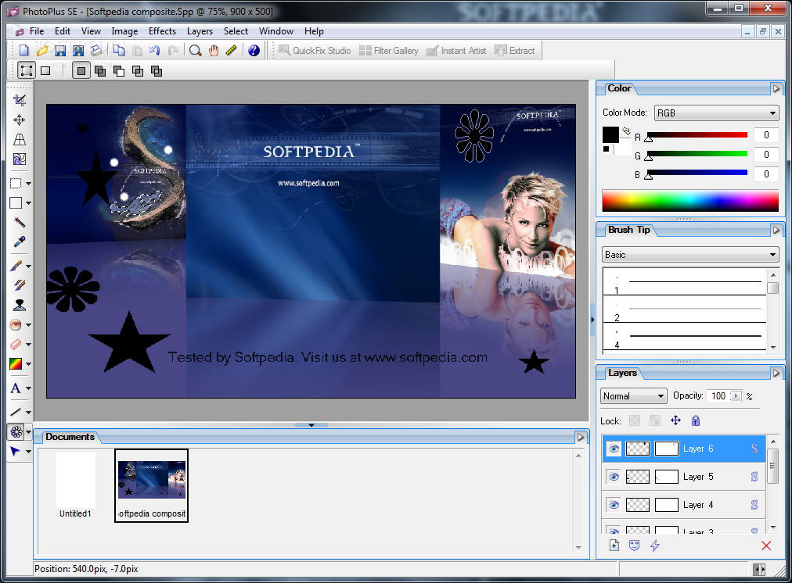Click the foreground black color swatch
792x583 pixels.
point(610,134)
